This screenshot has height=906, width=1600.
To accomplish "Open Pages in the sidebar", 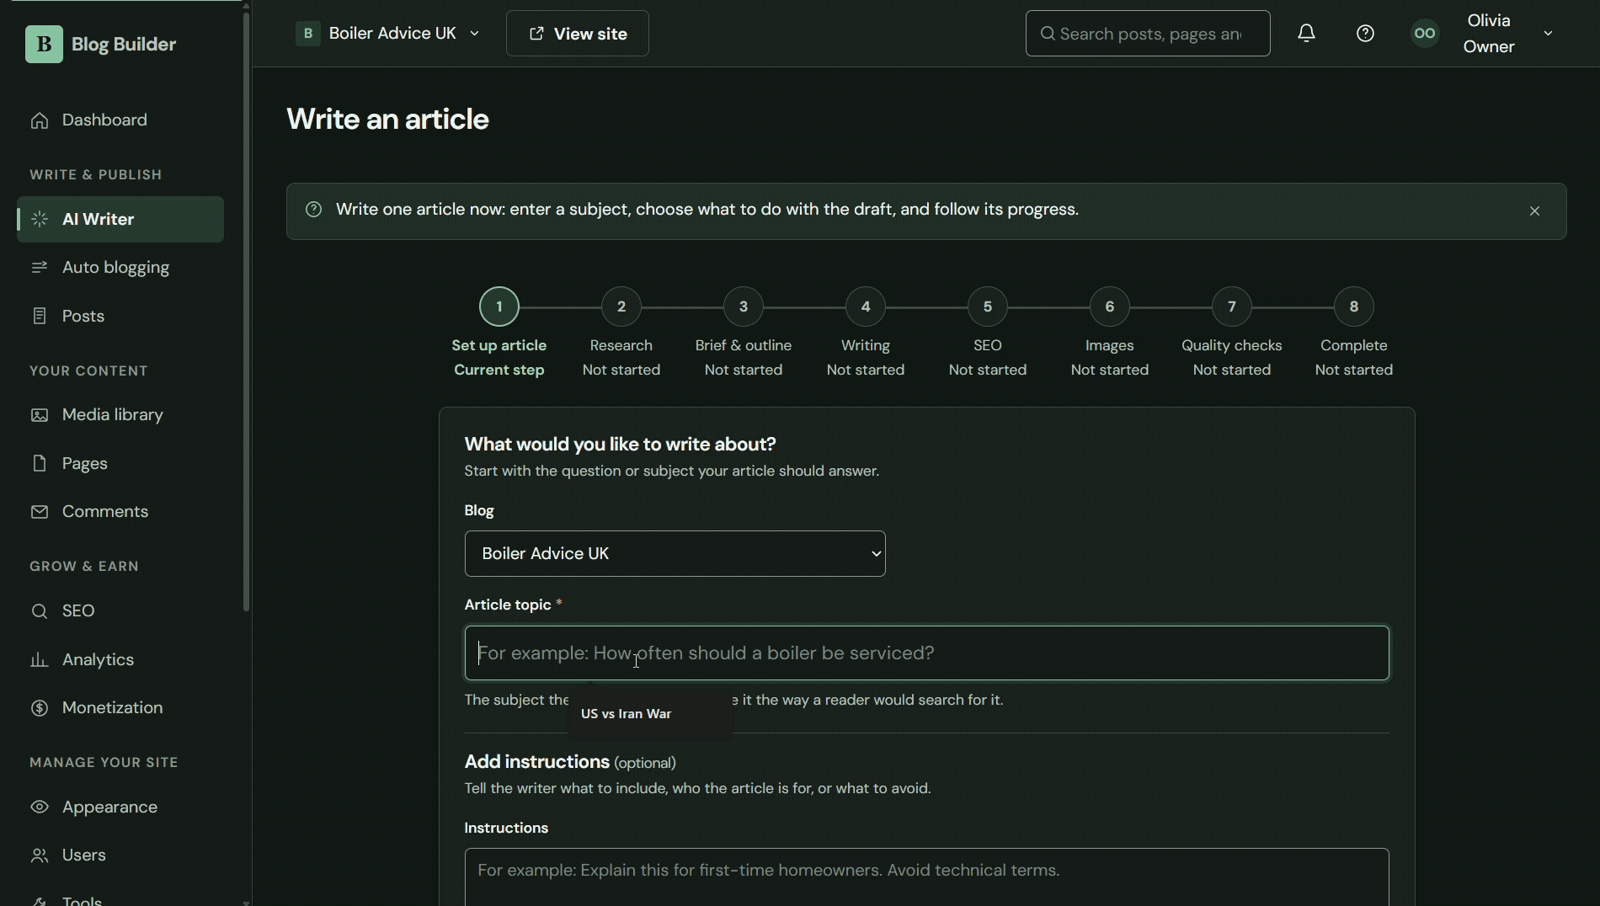I will coord(120,464).
